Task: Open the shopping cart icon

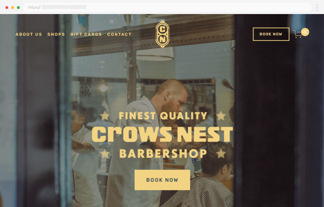Action: click(x=297, y=34)
